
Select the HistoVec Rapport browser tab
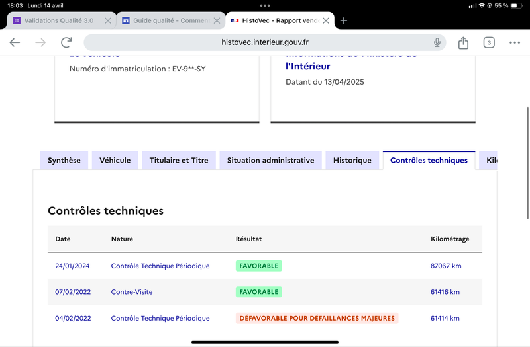point(280,20)
